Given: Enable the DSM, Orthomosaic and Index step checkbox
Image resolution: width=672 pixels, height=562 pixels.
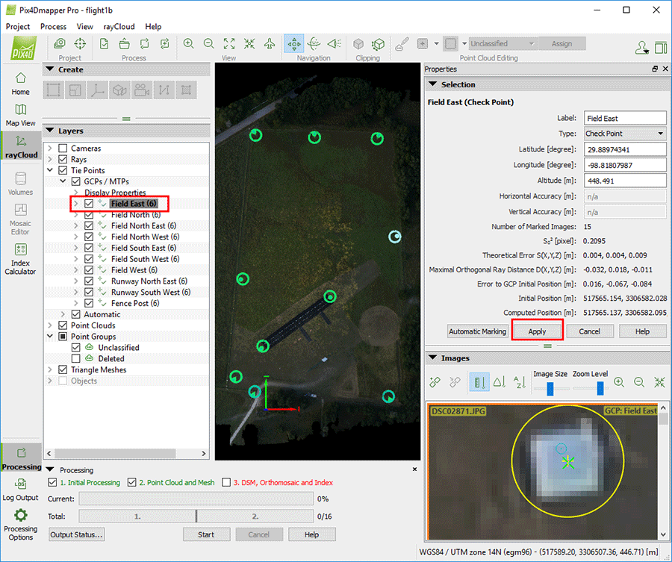Looking at the screenshot, I should tap(226, 483).
